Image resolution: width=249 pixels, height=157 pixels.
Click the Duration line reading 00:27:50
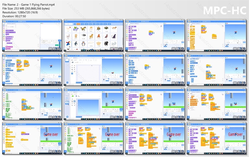(14, 16)
